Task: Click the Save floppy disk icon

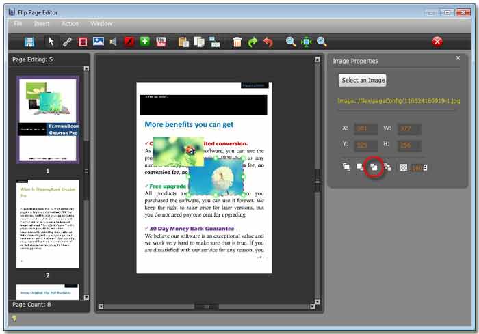Action: pyautogui.click(x=29, y=42)
